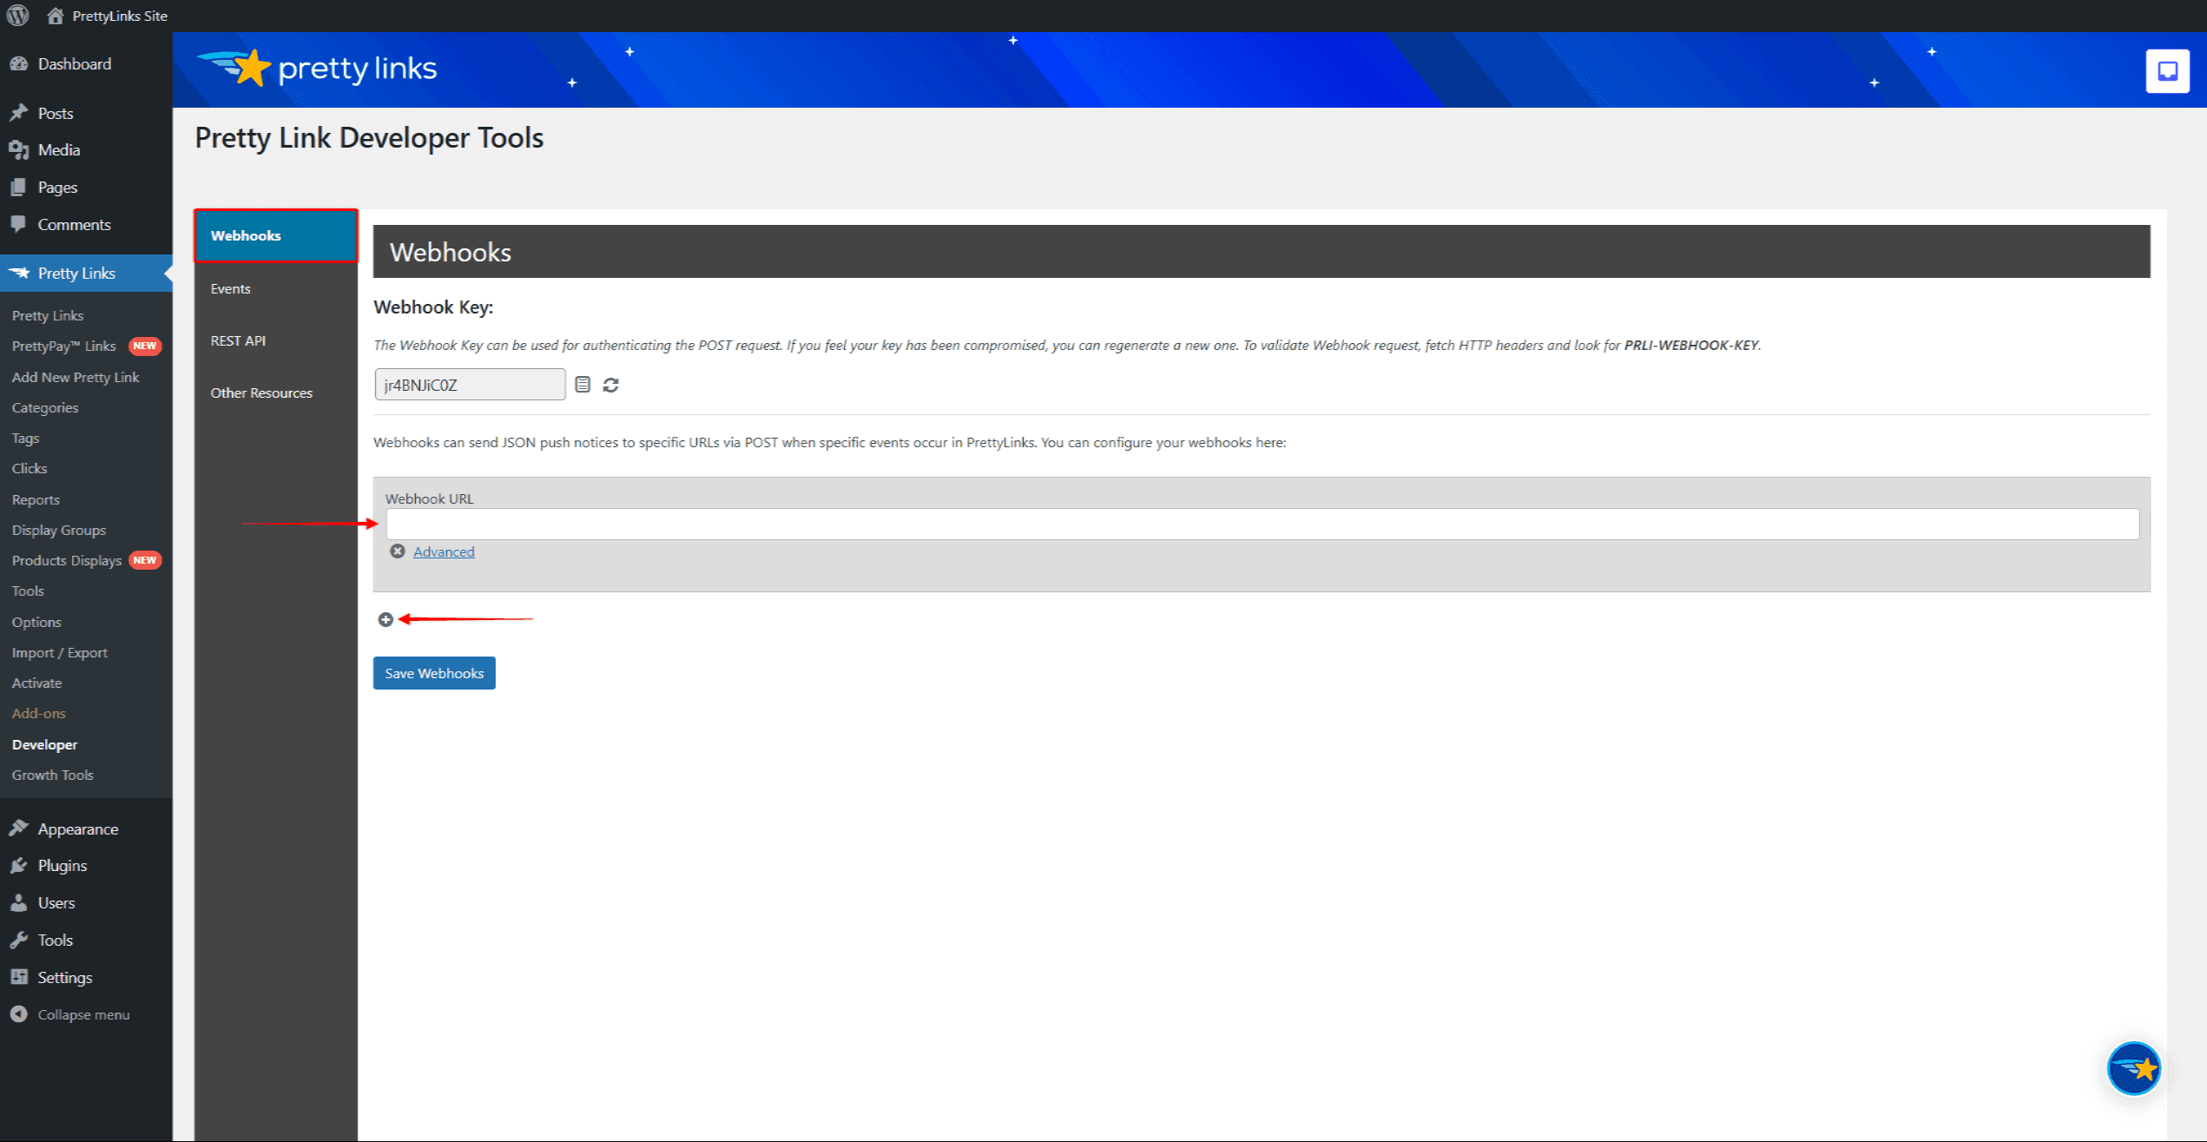Click the Save Webhooks button
2207x1142 pixels.
(x=434, y=673)
